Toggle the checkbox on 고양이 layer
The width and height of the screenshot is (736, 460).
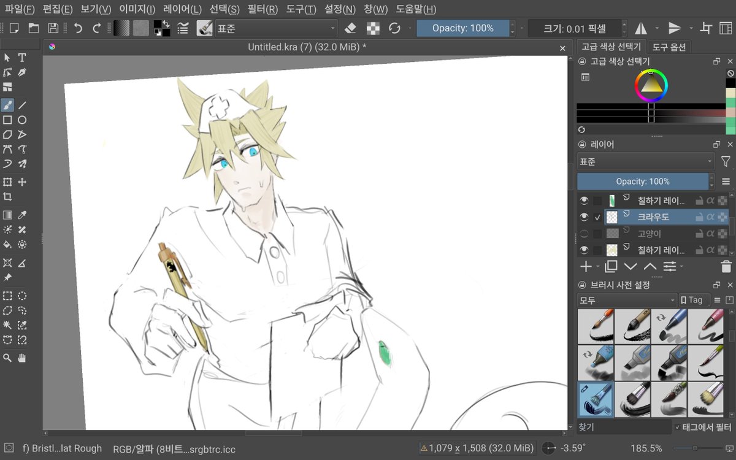[597, 233]
